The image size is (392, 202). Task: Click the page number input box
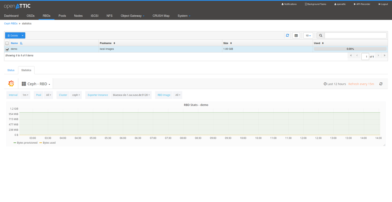[x=365, y=57]
